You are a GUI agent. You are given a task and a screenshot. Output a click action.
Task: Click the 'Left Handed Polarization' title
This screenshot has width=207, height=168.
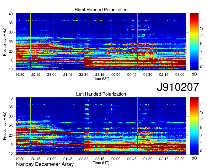coord(101,94)
